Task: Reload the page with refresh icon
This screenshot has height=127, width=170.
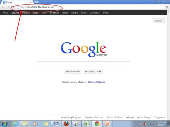Action: point(13,7)
